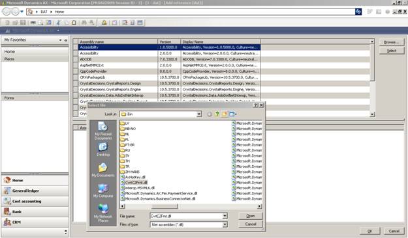Click the Select button in Add reference
Screen dimensions: 408x238
392,51
